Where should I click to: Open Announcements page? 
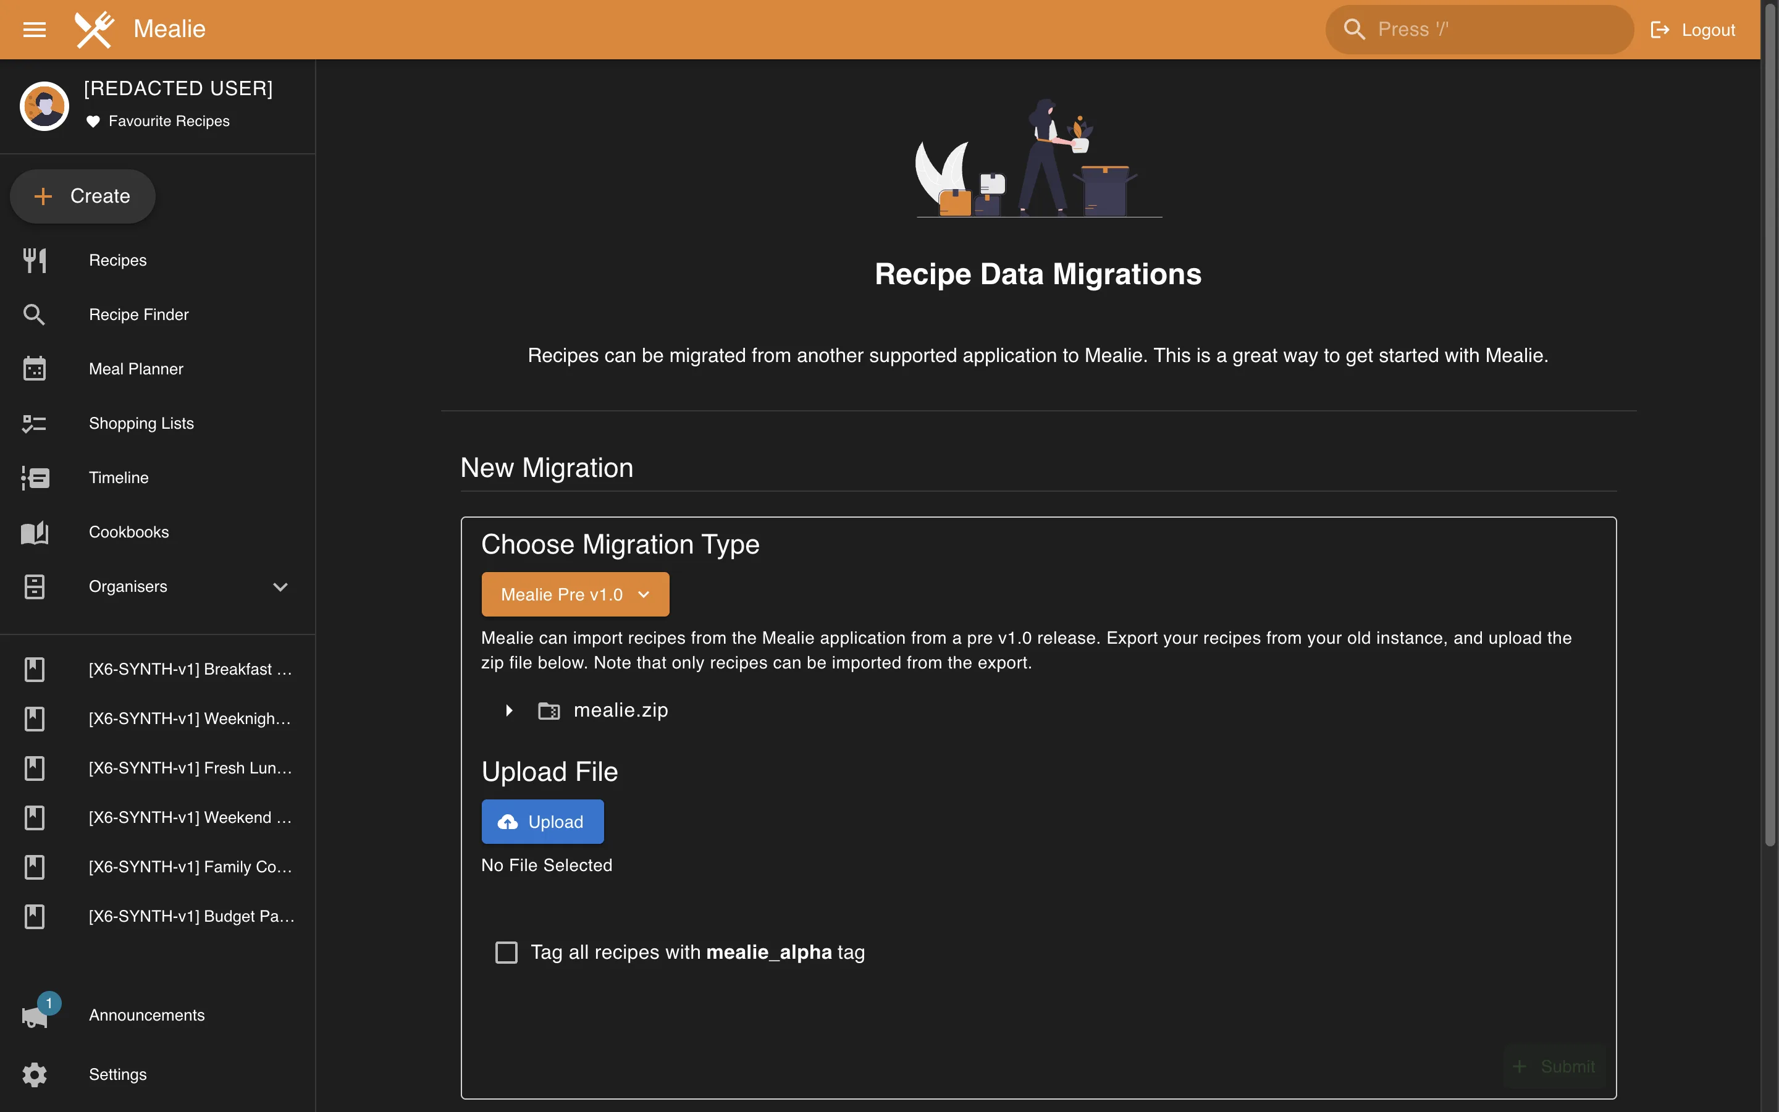[x=147, y=1015]
